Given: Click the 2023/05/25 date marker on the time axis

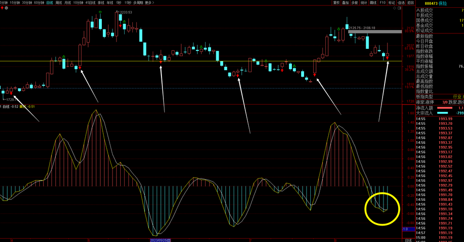Looking at the screenshot, I should [x=160, y=240].
